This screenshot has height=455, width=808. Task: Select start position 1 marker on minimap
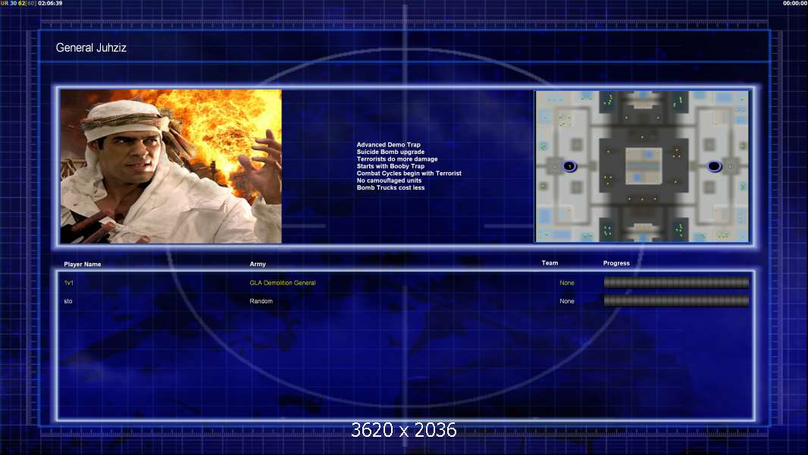click(569, 166)
